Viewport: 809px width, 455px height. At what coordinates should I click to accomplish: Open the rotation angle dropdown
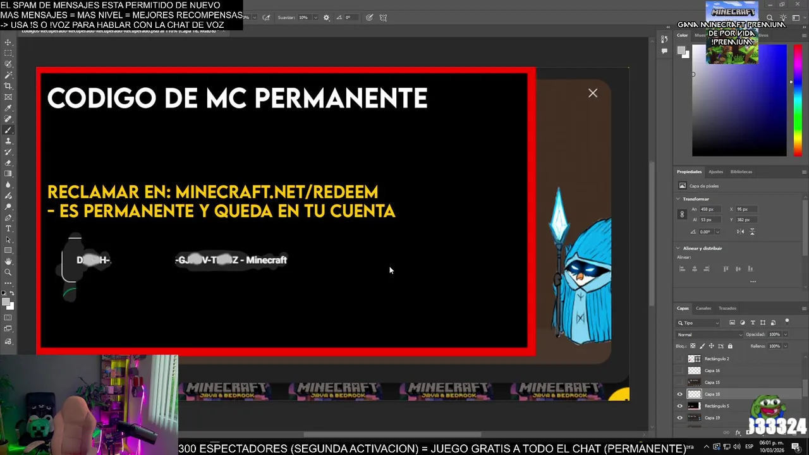point(717,231)
